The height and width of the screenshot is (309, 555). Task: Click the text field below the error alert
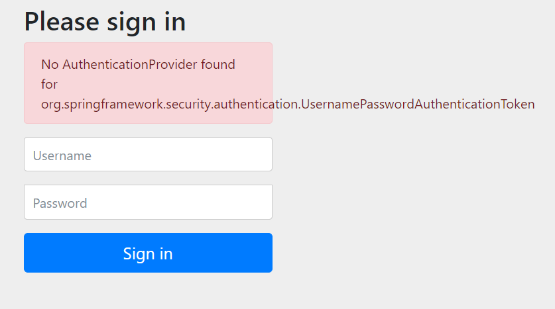(148, 154)
